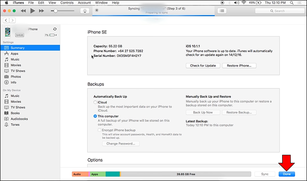
Task: Click Back Up Now button
Action: (203, 113)
